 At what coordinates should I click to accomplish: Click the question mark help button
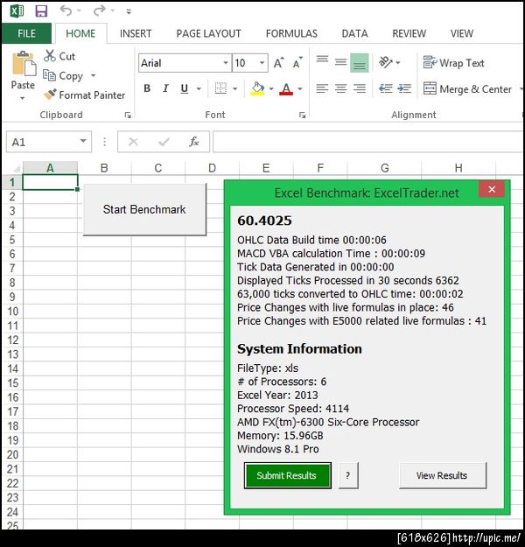348,475
